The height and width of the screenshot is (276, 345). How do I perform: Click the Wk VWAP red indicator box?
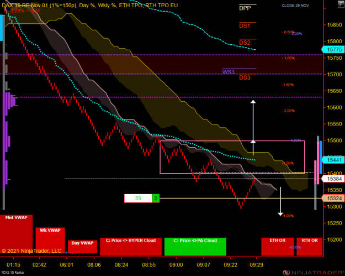click(x=50, y=241)
